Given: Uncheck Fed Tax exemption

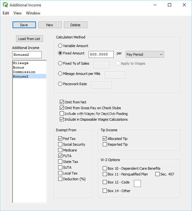Looking at the screenshot, I should coord(60,139).
